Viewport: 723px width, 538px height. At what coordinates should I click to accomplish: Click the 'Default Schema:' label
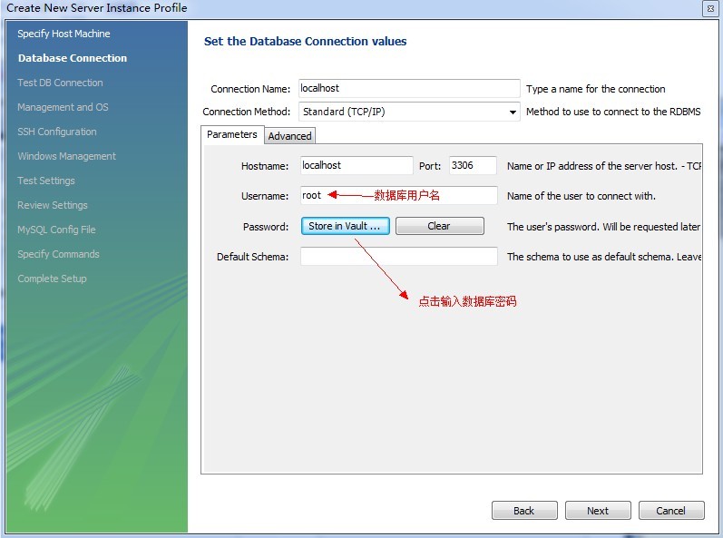point(253,257)
